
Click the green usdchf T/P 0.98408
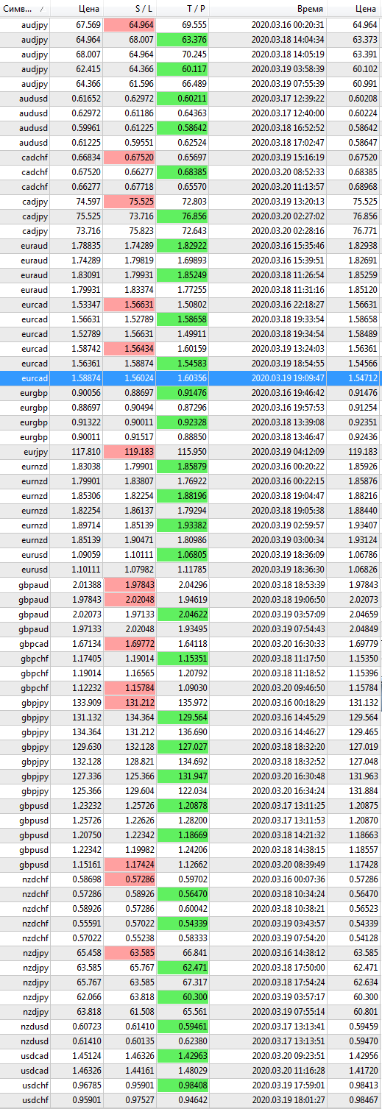[183, 1085]
